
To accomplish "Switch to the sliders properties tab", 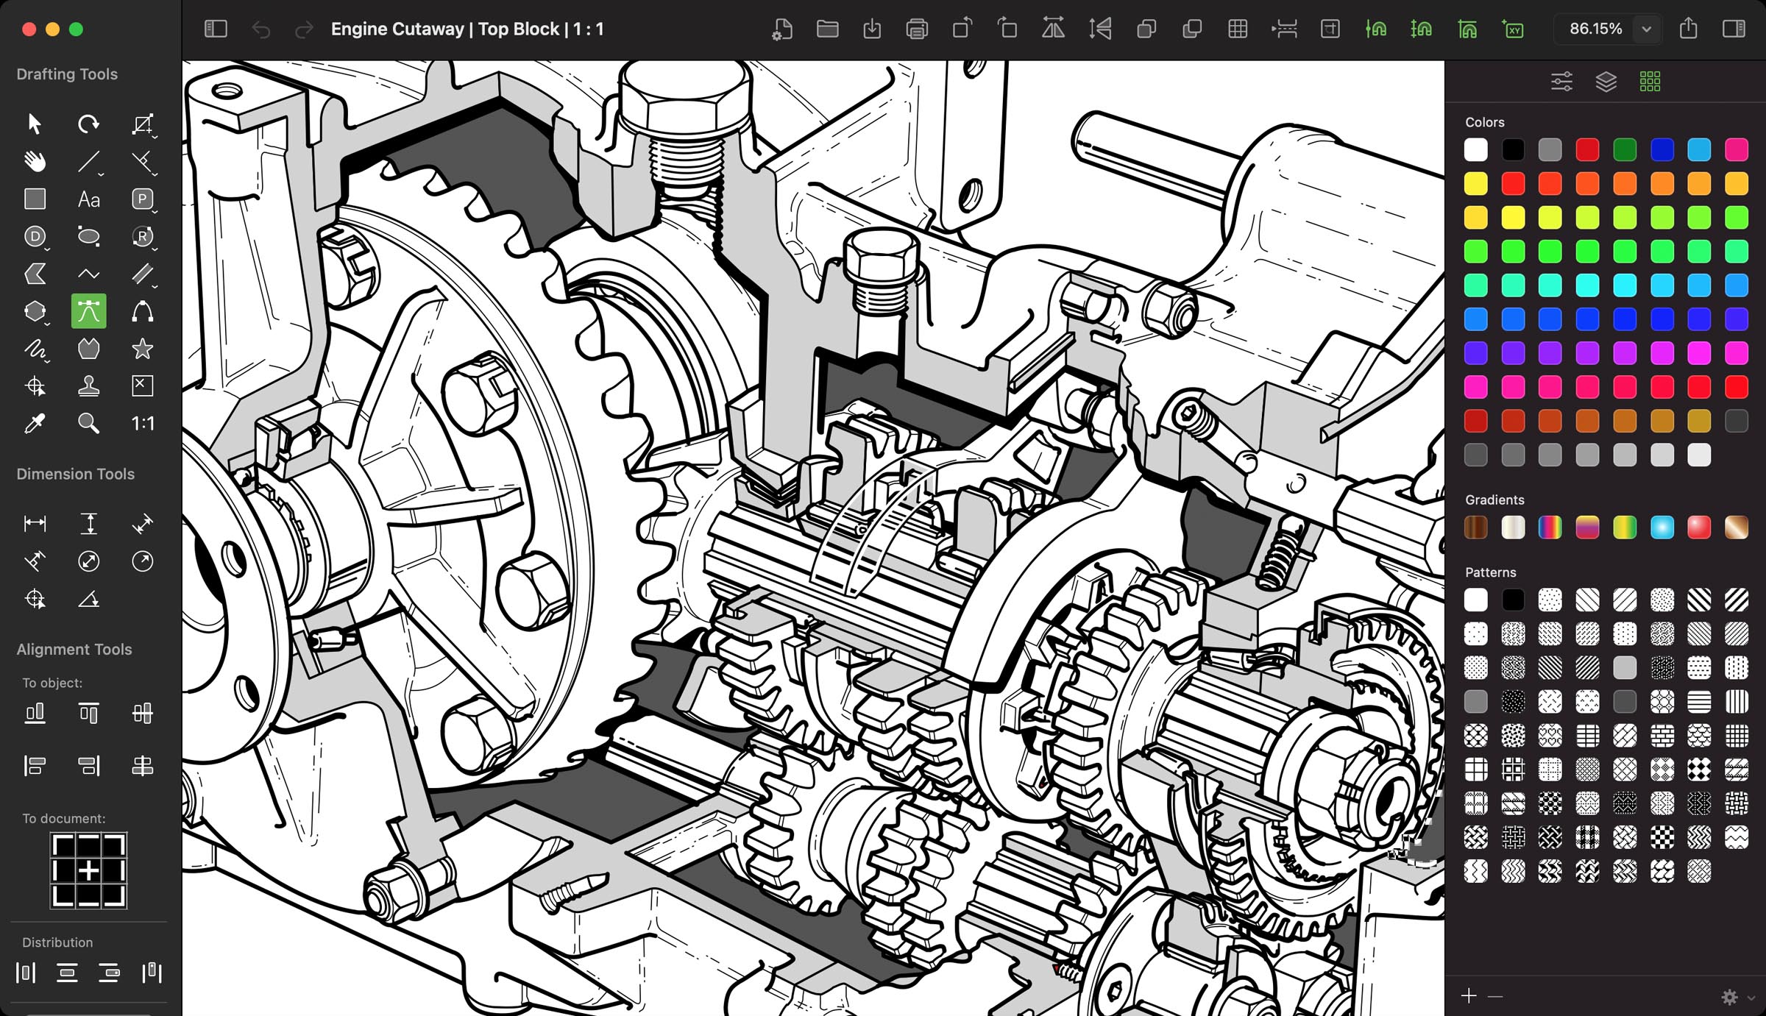I will click(1562, 81).
